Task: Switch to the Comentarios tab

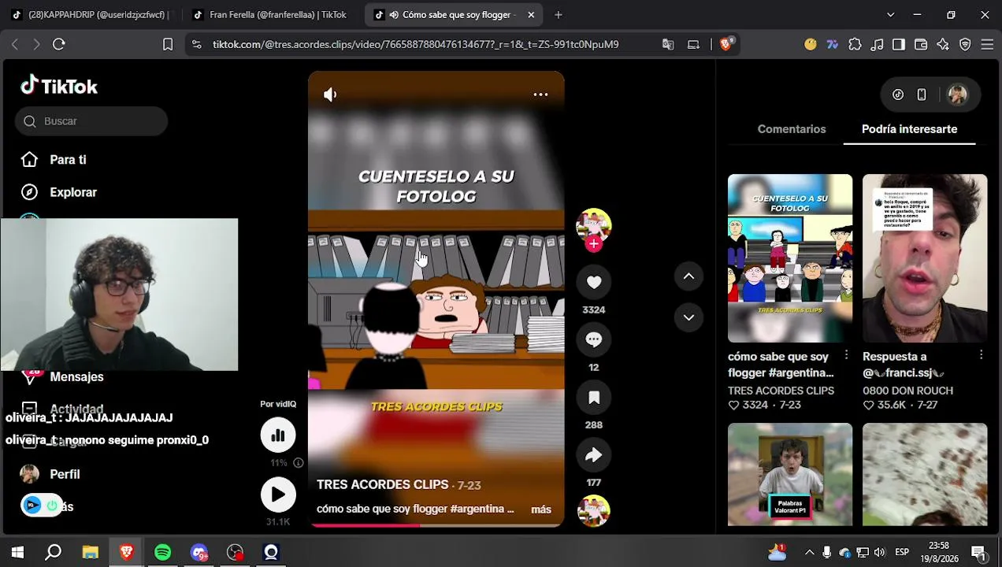Action: 792,129
